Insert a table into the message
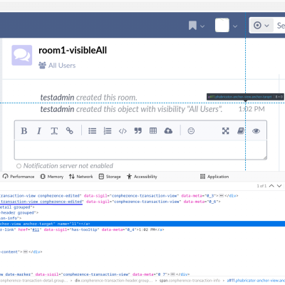This screenshot has width=285, height=285. (153, 131)
